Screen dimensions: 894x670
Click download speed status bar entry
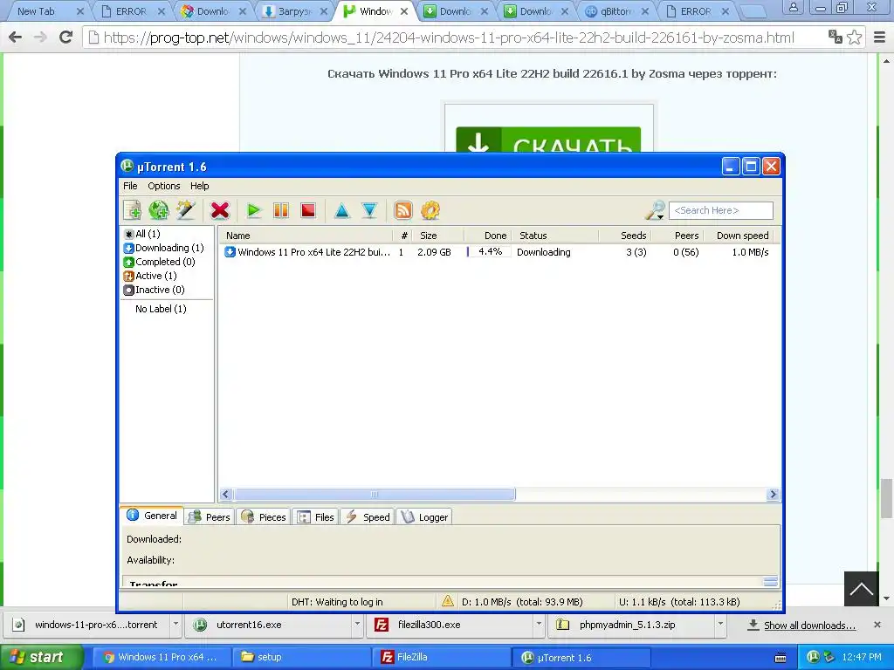(522, 602)
